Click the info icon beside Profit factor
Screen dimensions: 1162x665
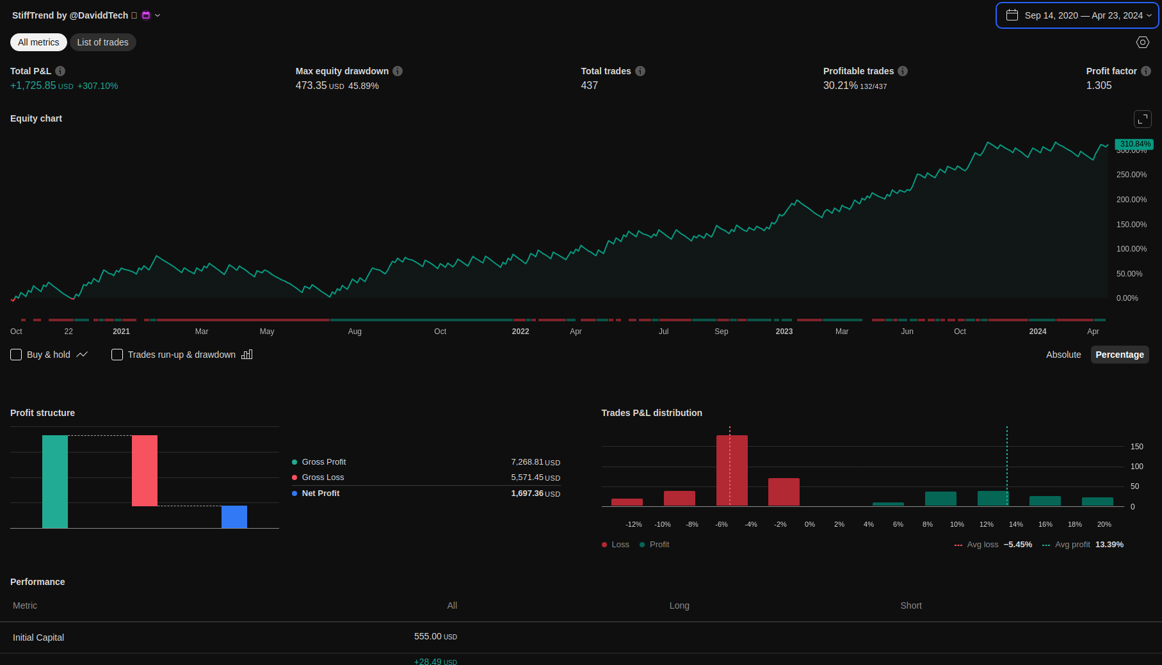click(1146, 71)
